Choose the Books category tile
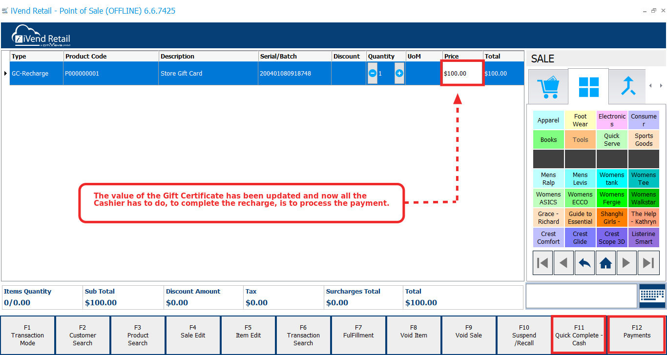 tap(548, 139)
